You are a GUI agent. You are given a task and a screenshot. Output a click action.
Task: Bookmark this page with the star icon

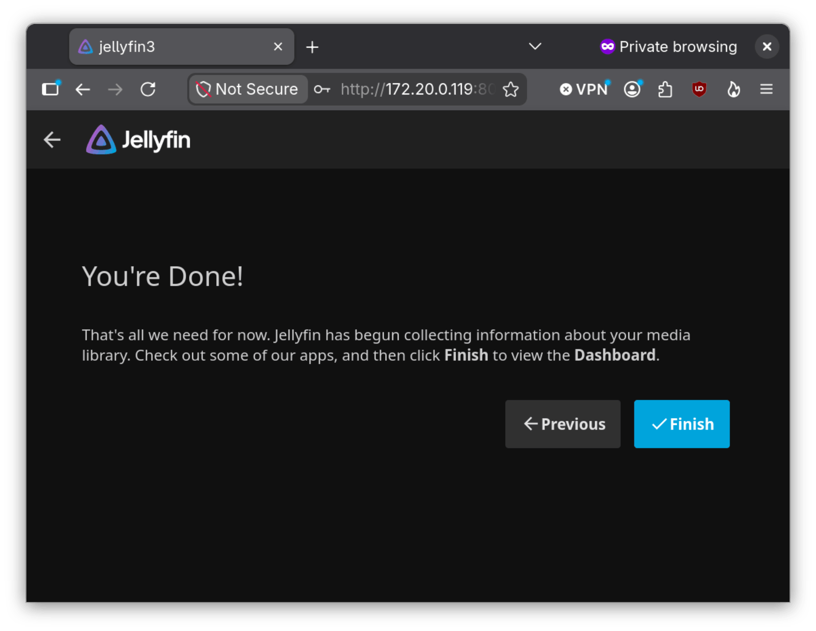coord(510,90)
